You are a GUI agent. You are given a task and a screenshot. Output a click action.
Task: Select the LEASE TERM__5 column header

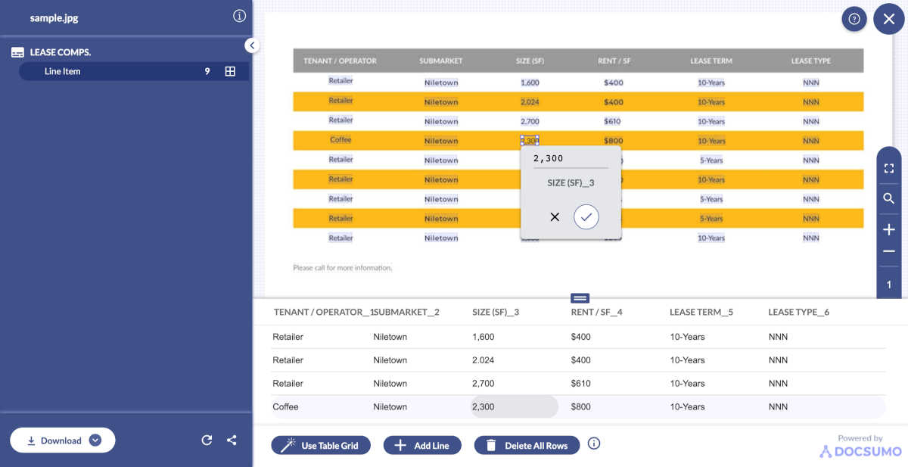click(701, 312)
